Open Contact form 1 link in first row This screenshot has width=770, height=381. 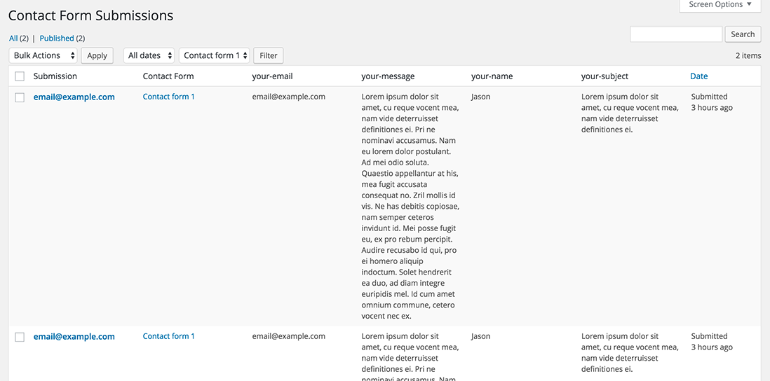(168, 97)
